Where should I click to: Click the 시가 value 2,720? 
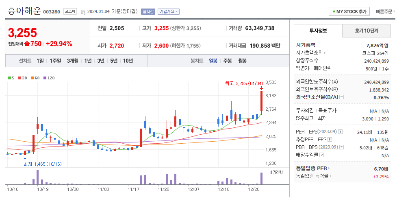[117, 46]
